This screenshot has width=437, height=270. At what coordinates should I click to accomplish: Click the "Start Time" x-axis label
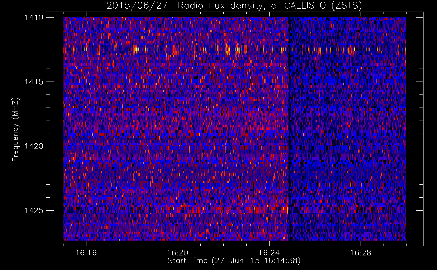point(234,261)
